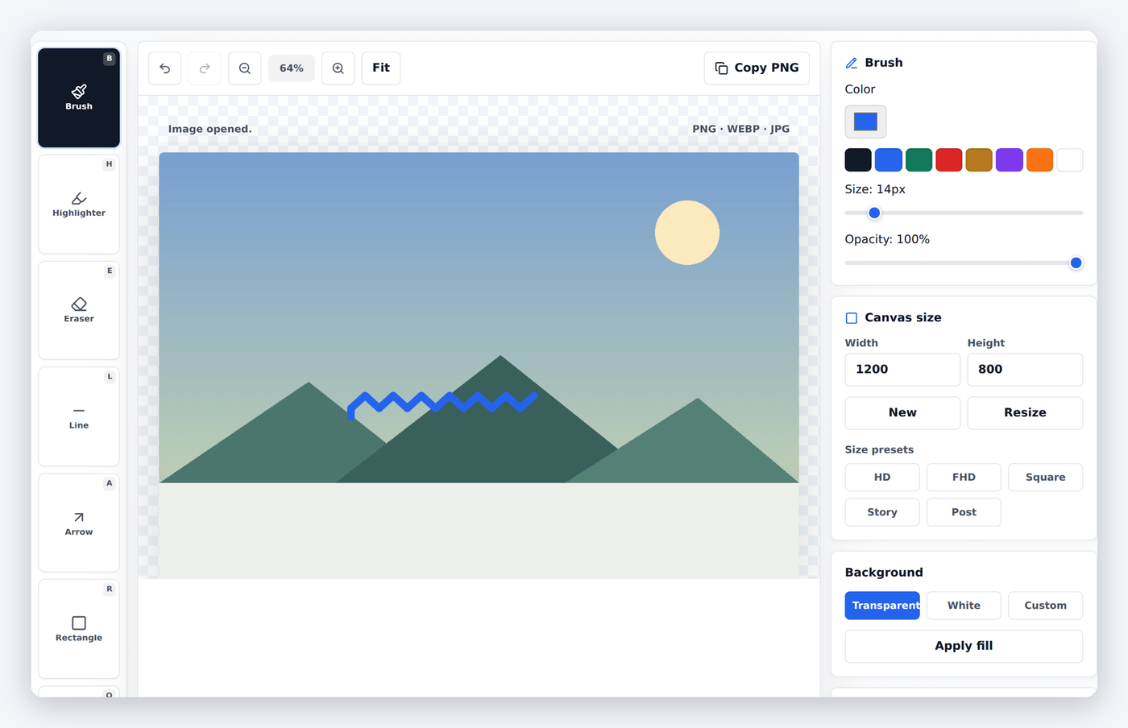Viewport: 1128px width, 728px height.
Task: Click the 'Canvas size' panel heading
Action: [x=903, y=318]
